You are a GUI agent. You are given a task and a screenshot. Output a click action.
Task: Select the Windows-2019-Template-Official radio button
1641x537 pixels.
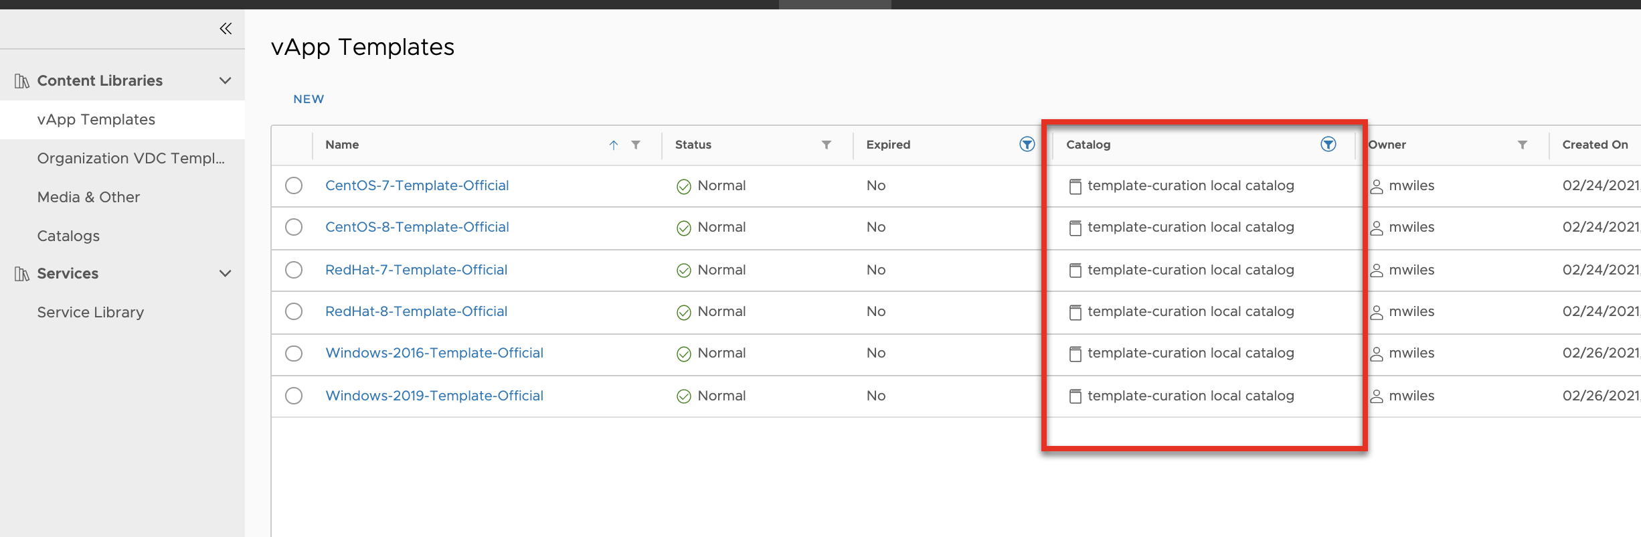click(x=294, y=396)
